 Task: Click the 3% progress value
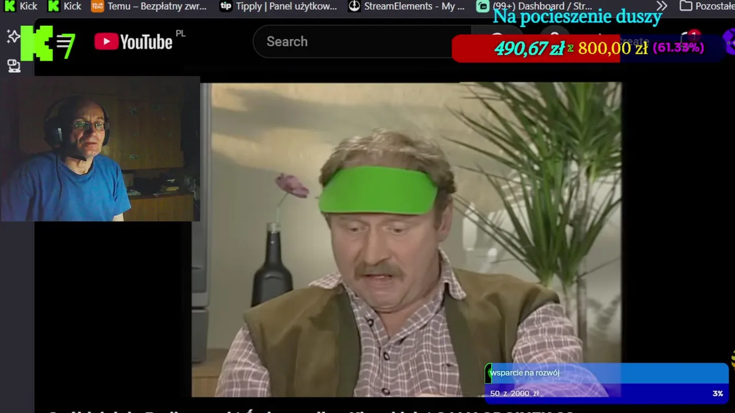click(718, 393)
